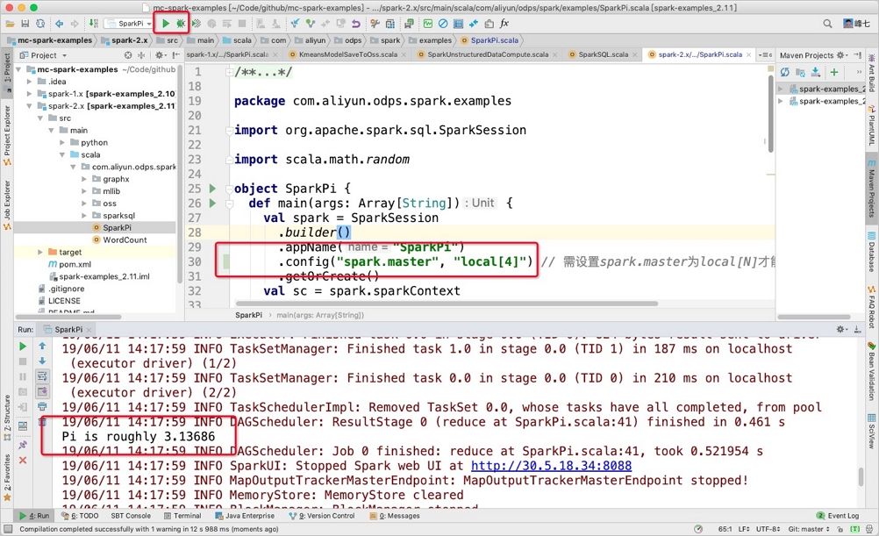Image resolution: width=879 pixels, height=536 pixels.
Task: Click the Open folder icon in the main toolbar
Action: point(11,24)
